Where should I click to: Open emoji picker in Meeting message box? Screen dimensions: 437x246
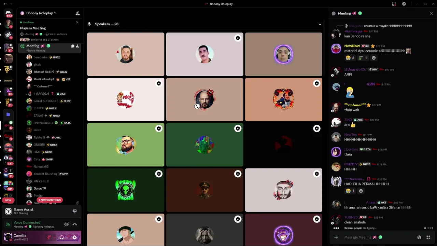click(x=419, y=237)
